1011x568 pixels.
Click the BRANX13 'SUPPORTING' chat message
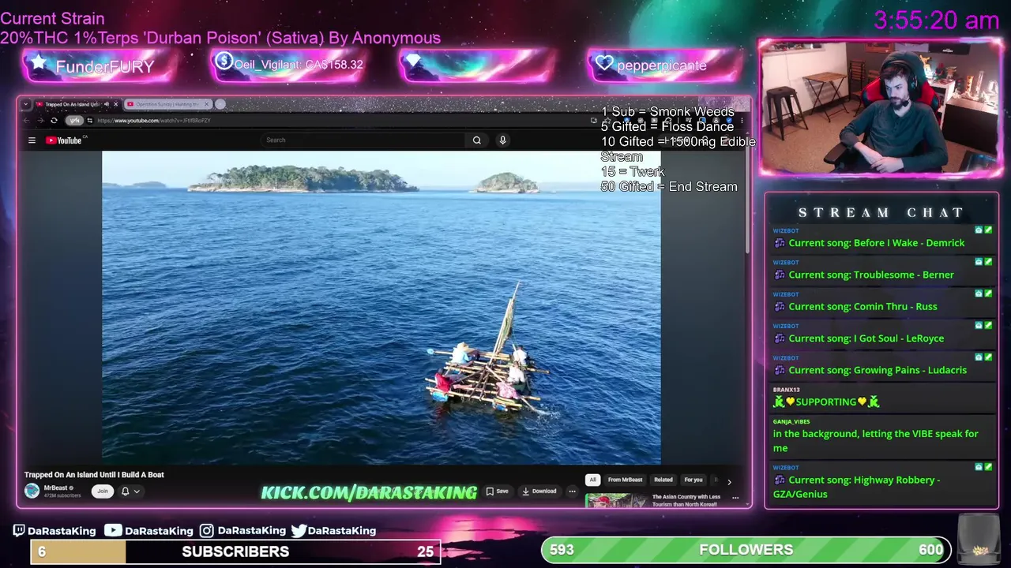tap(826, 402)
